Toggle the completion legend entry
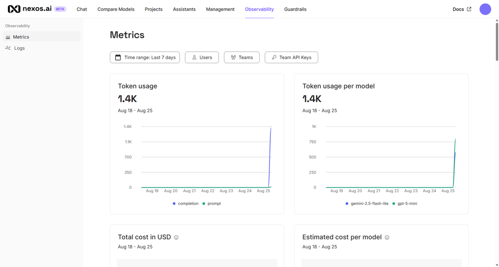The image size is (499, 267). click(x=186, y=203)
